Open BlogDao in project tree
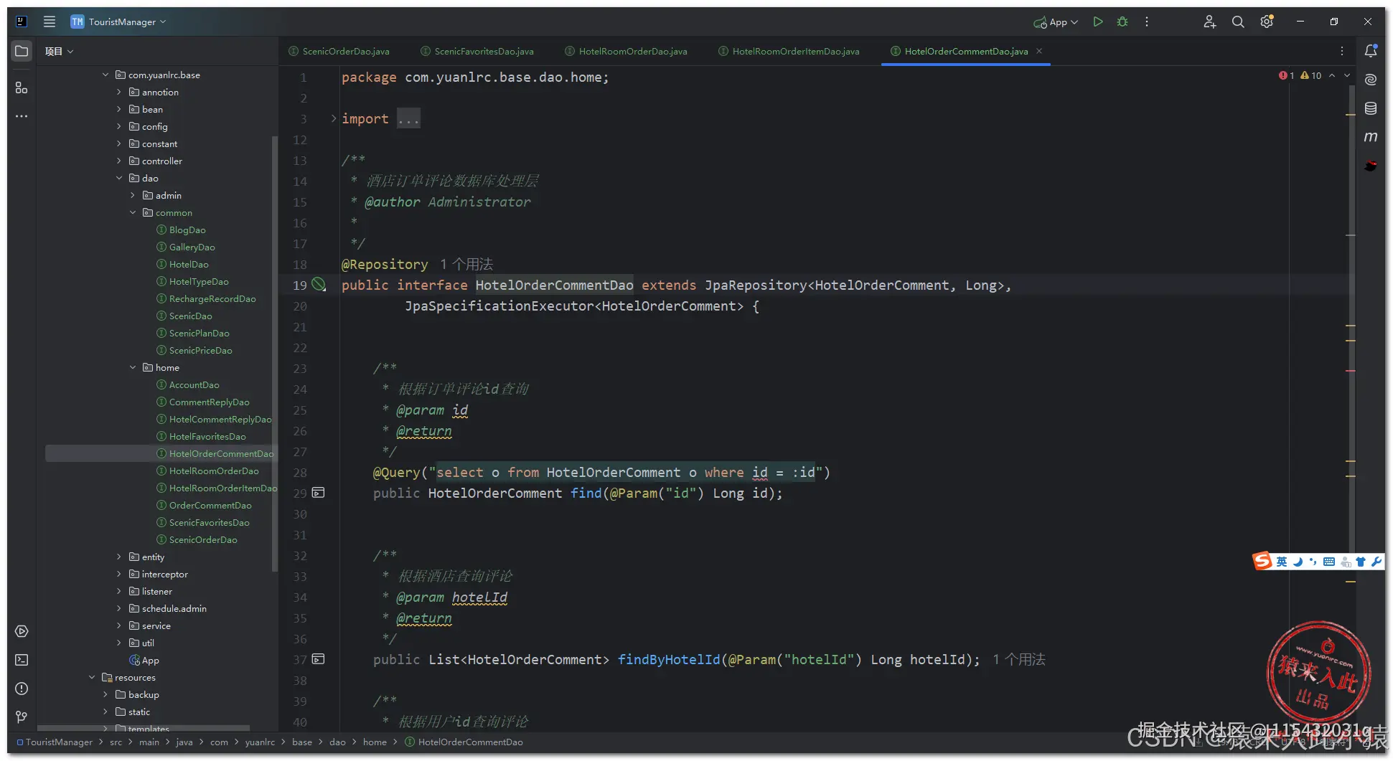The height and width of the screenshot is (761, 1393). pos(181,230)
